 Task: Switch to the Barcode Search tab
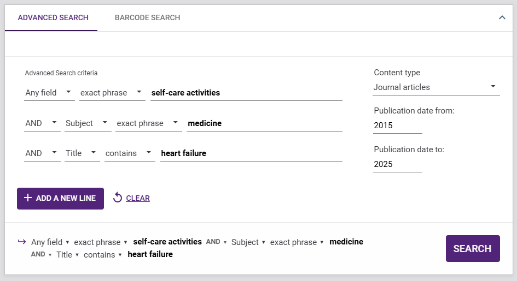tap(147, 17)
